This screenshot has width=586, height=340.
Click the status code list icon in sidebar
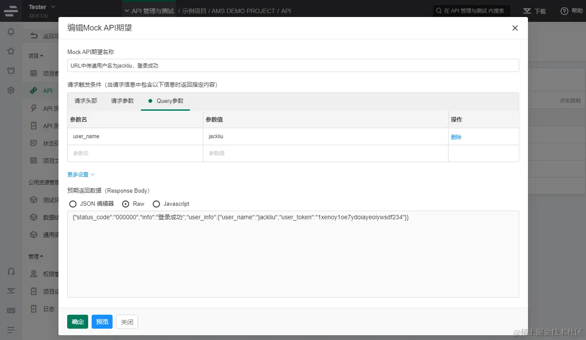click(x=33, y=143)
